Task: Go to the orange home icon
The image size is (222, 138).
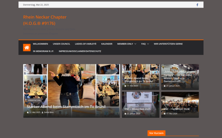Action: pyautogui.click(x=27, y=47)
